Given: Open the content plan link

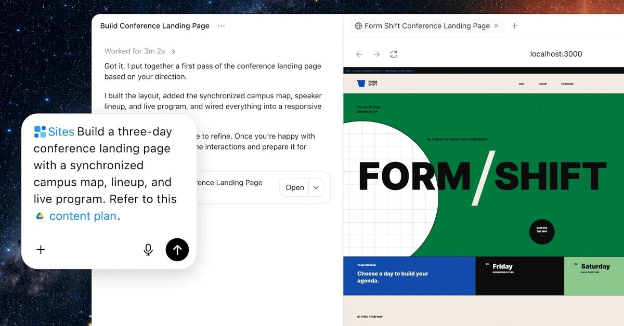Looking at the screenshot, I should point(83,216).
